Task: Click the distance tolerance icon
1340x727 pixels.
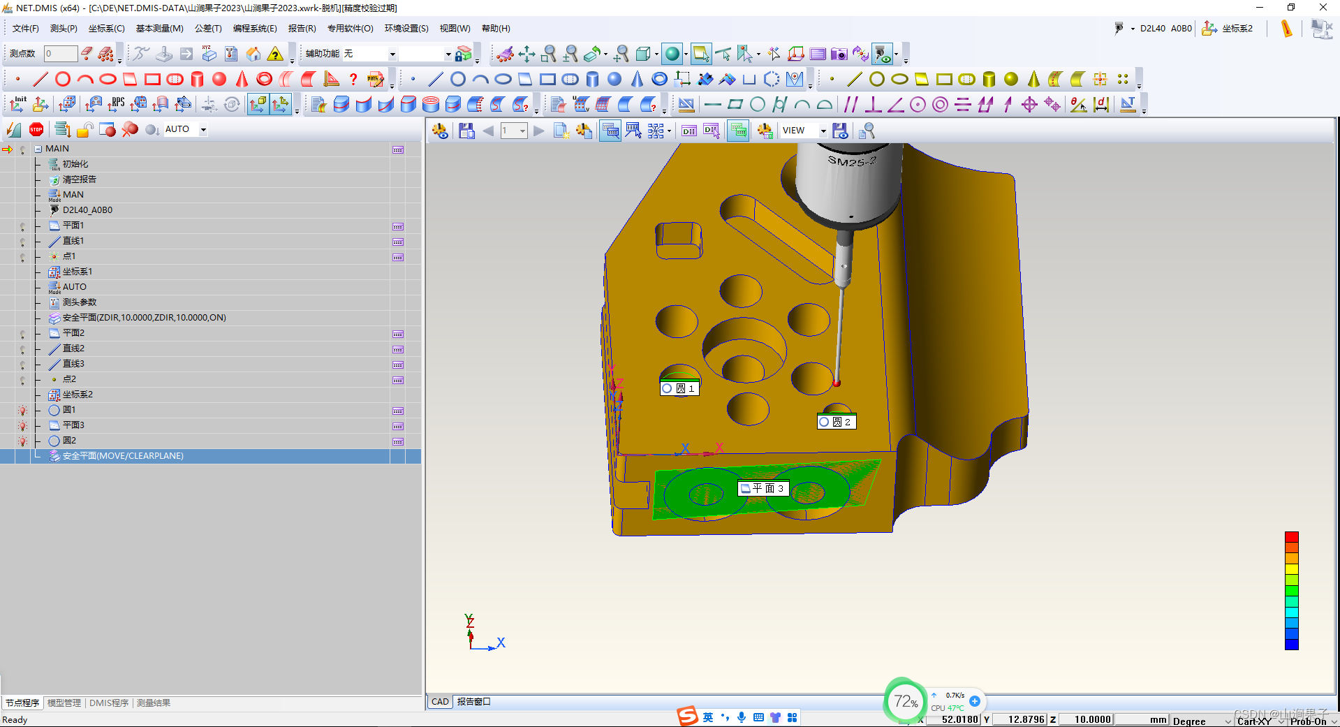Action: [x=1101, y=105]
